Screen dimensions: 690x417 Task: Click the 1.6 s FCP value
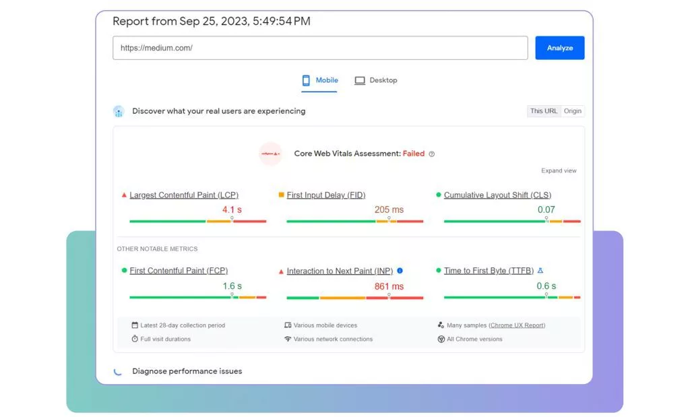[x=232, y=286]
